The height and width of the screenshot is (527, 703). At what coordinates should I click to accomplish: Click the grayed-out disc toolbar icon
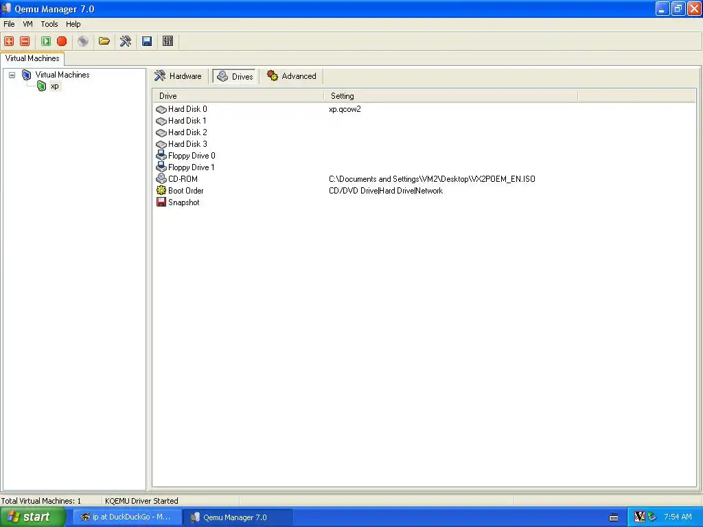83,41
